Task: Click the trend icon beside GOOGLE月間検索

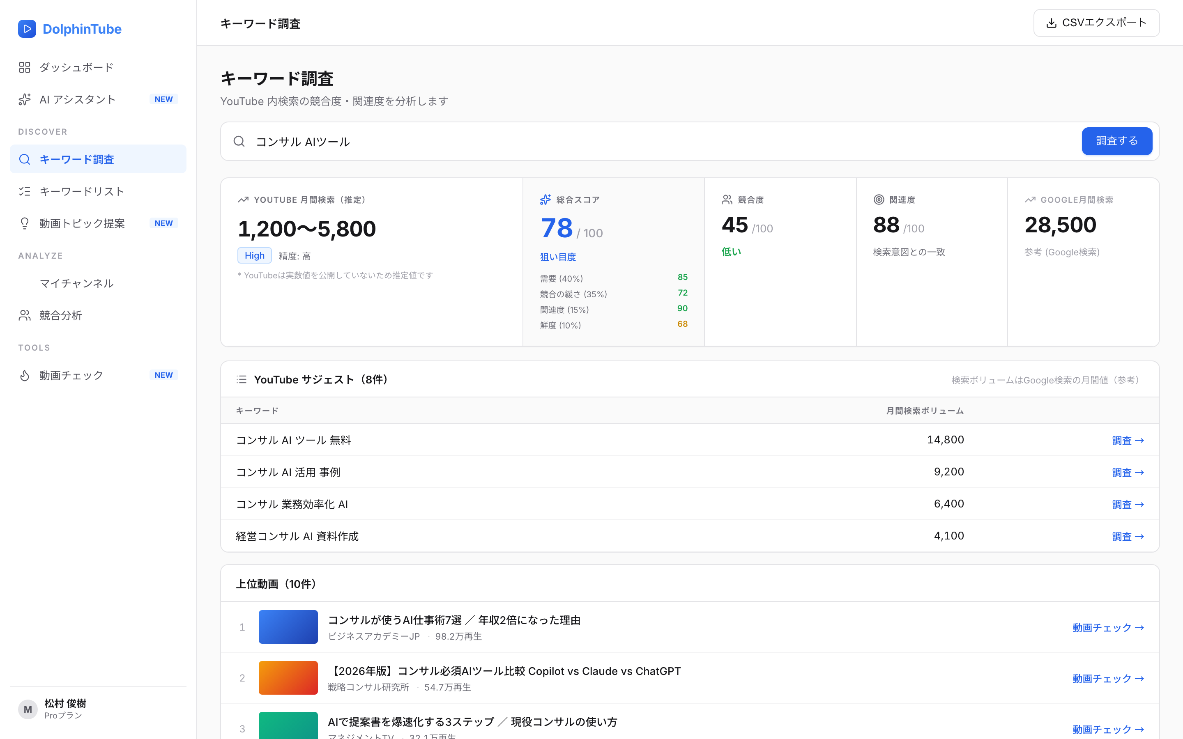Action: 1030,200
